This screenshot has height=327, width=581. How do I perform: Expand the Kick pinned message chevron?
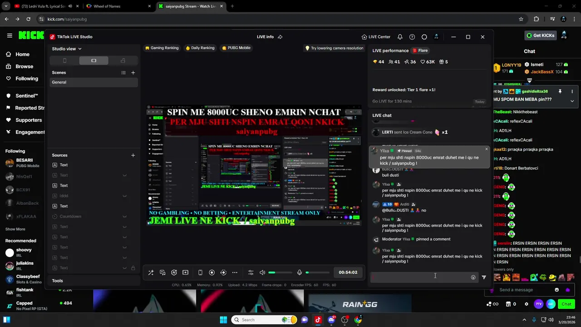[x=572, y=101]
